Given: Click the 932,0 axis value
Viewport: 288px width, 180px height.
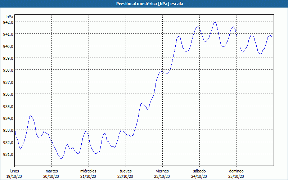Looking at the screenshot, I should (8, 143).
